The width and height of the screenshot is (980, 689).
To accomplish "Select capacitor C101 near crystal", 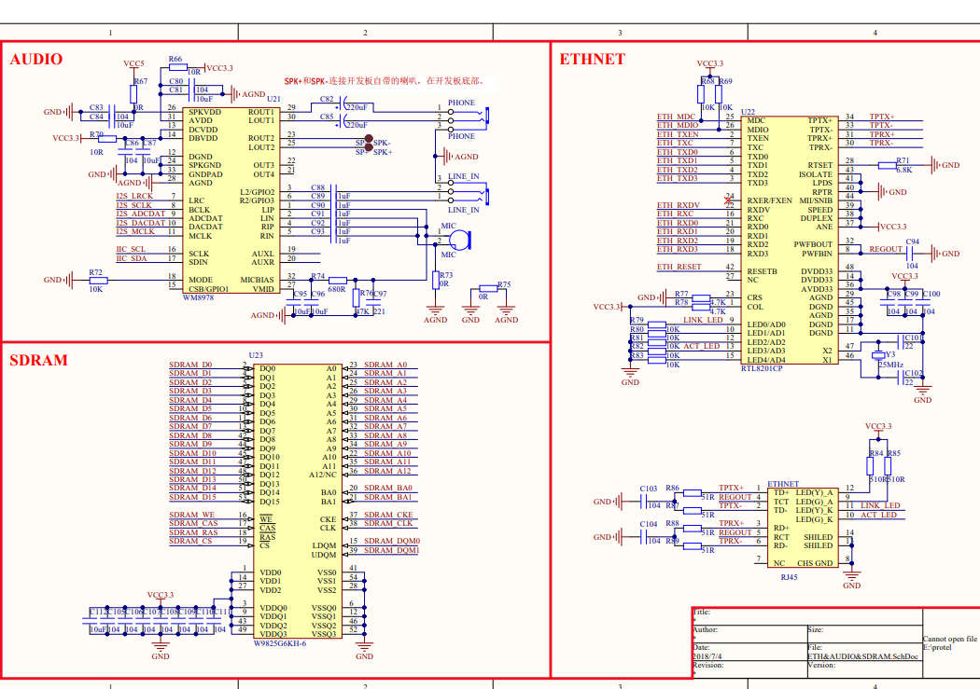I will (902, 342).
